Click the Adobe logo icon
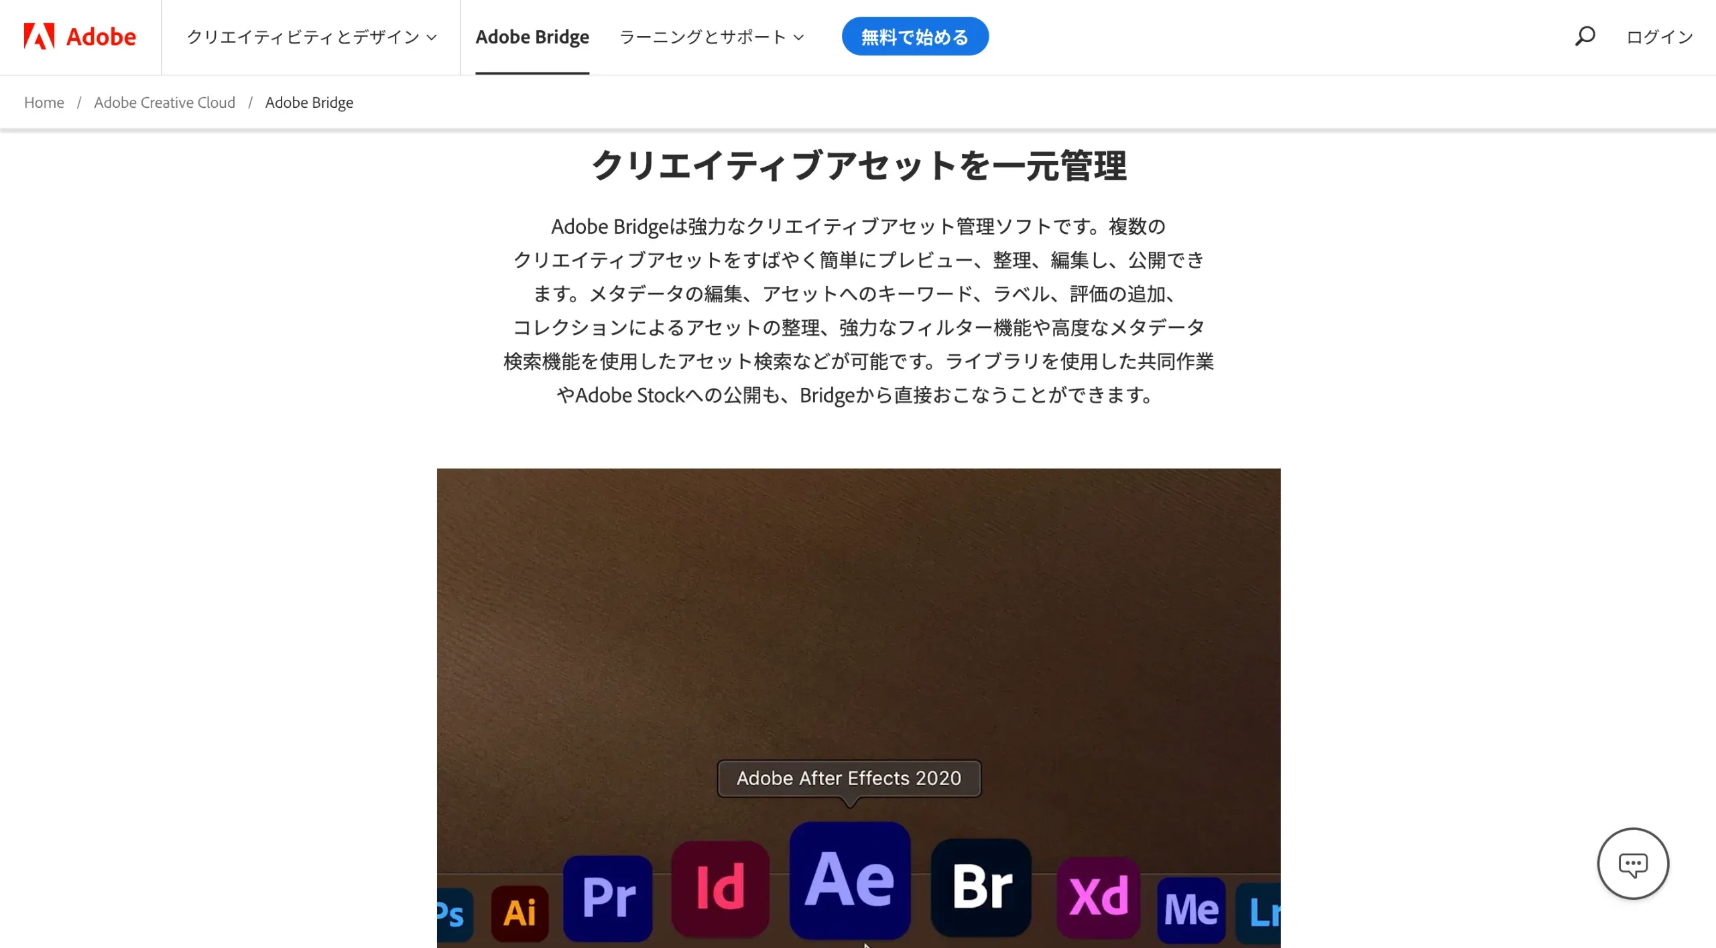The width and height of the screenshot is (1716, 948). (x=39, y=36)
